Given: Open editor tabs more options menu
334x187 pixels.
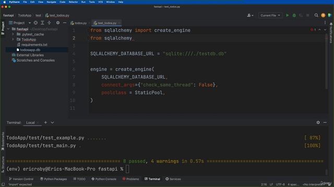Looking at the screenshot, I should pyautogui.click(x=325, y=23).
